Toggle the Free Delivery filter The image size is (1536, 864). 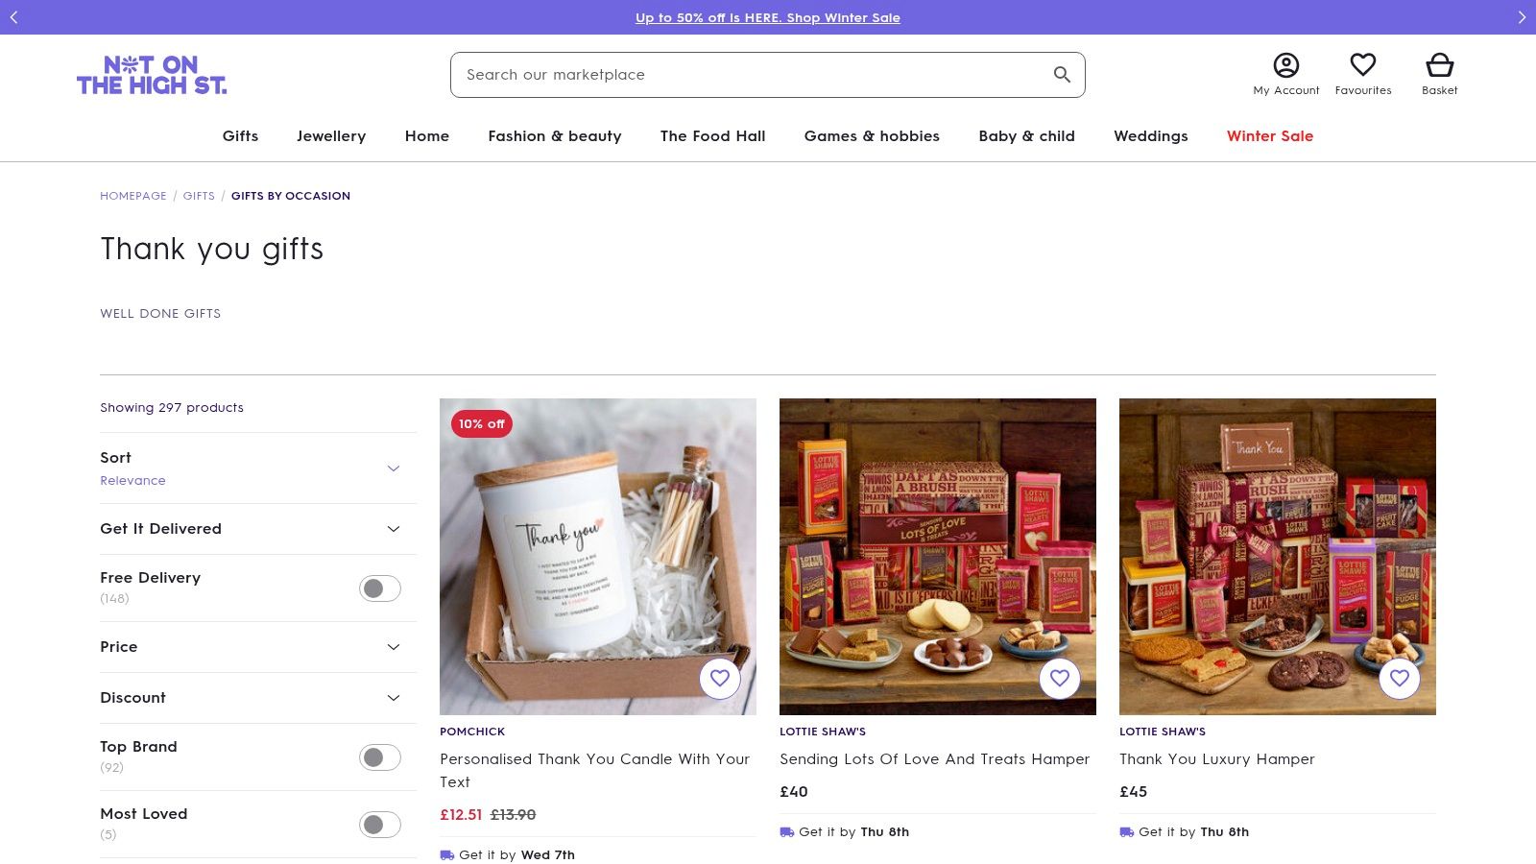click(380, 588)
